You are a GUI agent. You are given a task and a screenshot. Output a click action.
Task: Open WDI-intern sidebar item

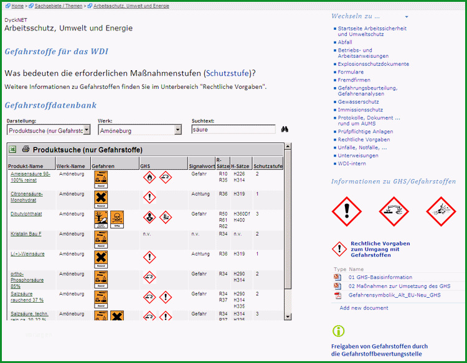(x=351, y=163)
